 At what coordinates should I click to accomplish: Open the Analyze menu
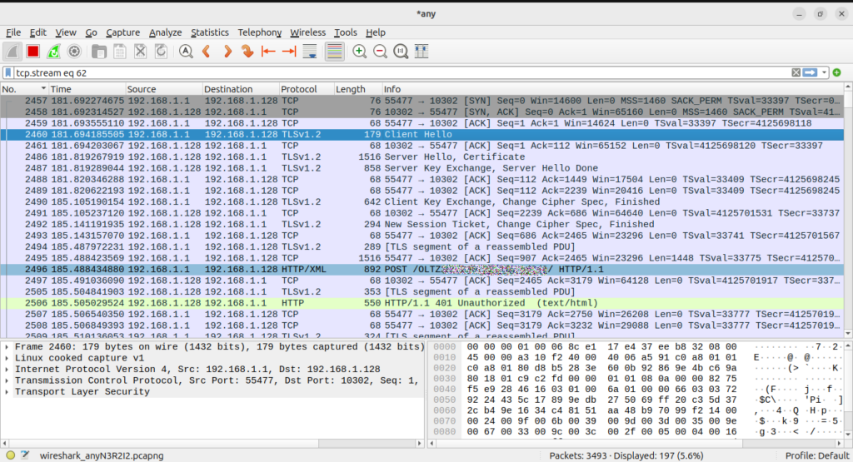166,32
